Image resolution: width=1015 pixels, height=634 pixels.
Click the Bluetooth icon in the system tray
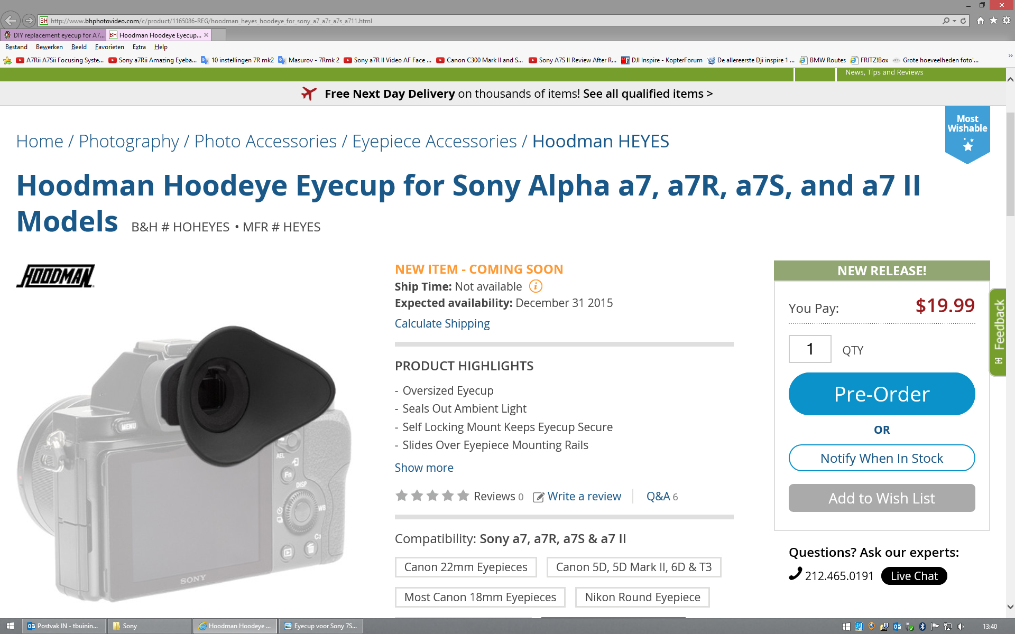tap(922, 626)
